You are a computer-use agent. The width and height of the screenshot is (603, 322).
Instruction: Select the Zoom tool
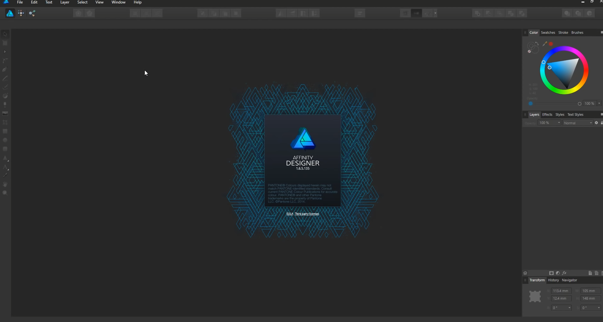[x=5, y=192]
